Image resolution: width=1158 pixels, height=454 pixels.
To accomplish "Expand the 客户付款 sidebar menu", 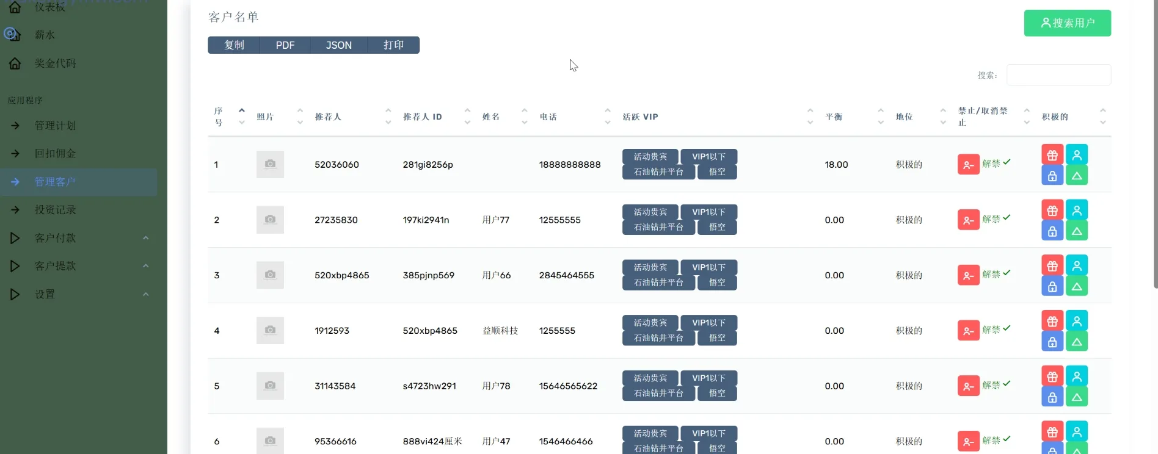I will [55, 238].
